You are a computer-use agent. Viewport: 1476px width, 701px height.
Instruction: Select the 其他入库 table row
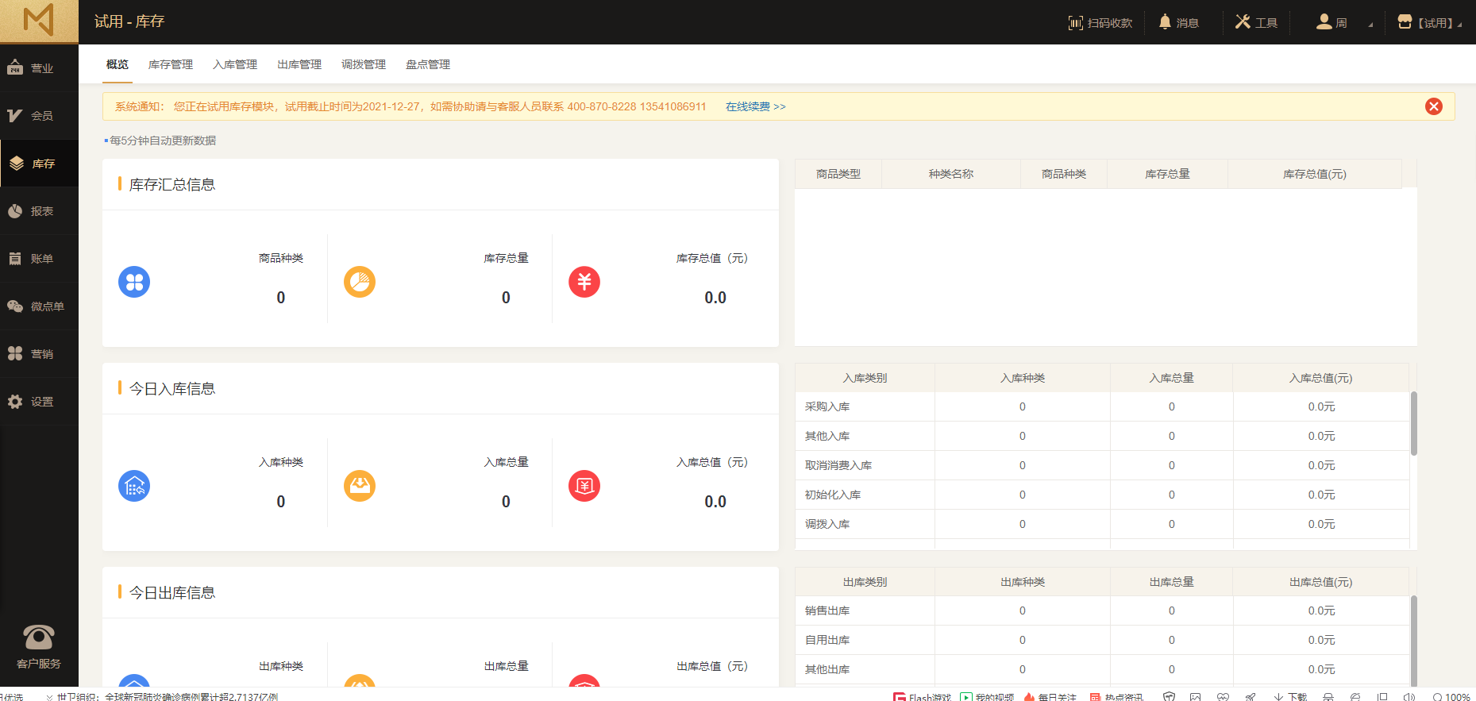coord(1102,436)
